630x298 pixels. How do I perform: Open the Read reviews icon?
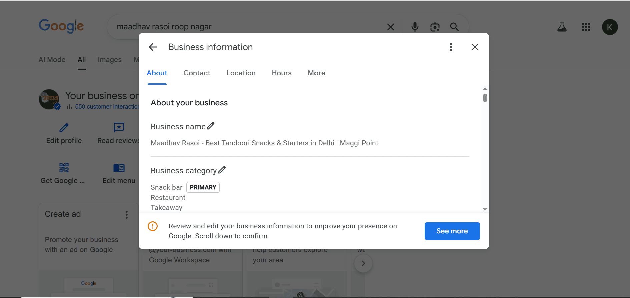tap(119, 128)
